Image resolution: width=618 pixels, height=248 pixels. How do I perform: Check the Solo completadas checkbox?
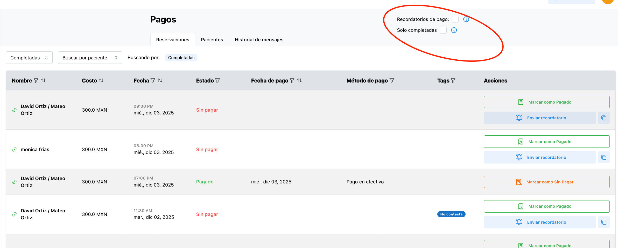pos(443,30)
